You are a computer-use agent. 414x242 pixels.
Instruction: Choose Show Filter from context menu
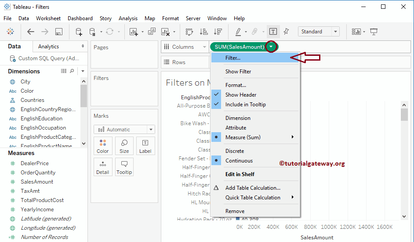pos(255,72)
